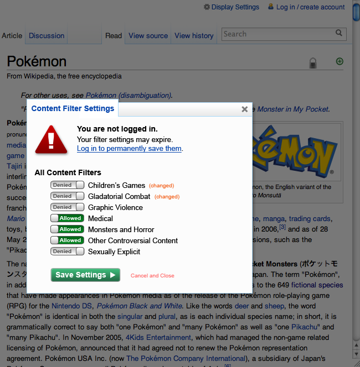360x367 pixels.
Task: Open Pokémon Black and White link
Action: click(140, 306)
